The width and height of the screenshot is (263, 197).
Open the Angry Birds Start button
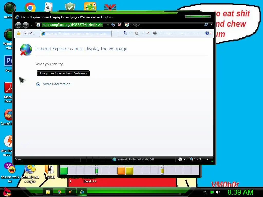click(7, 192)
